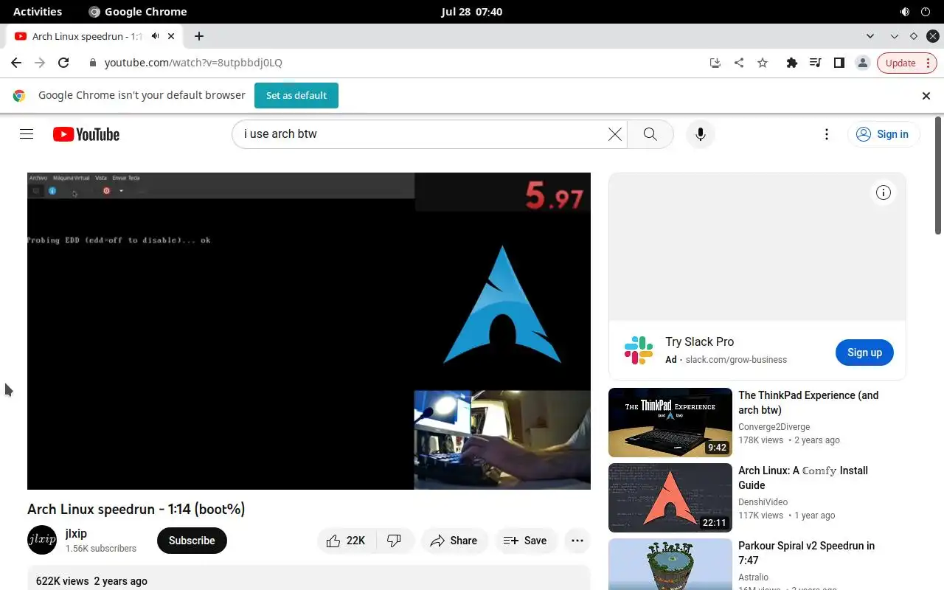The width and height of the screenshot is (944, 590).
Task: Open Chrome profile avatar
Action: click(x=862, y=63)
